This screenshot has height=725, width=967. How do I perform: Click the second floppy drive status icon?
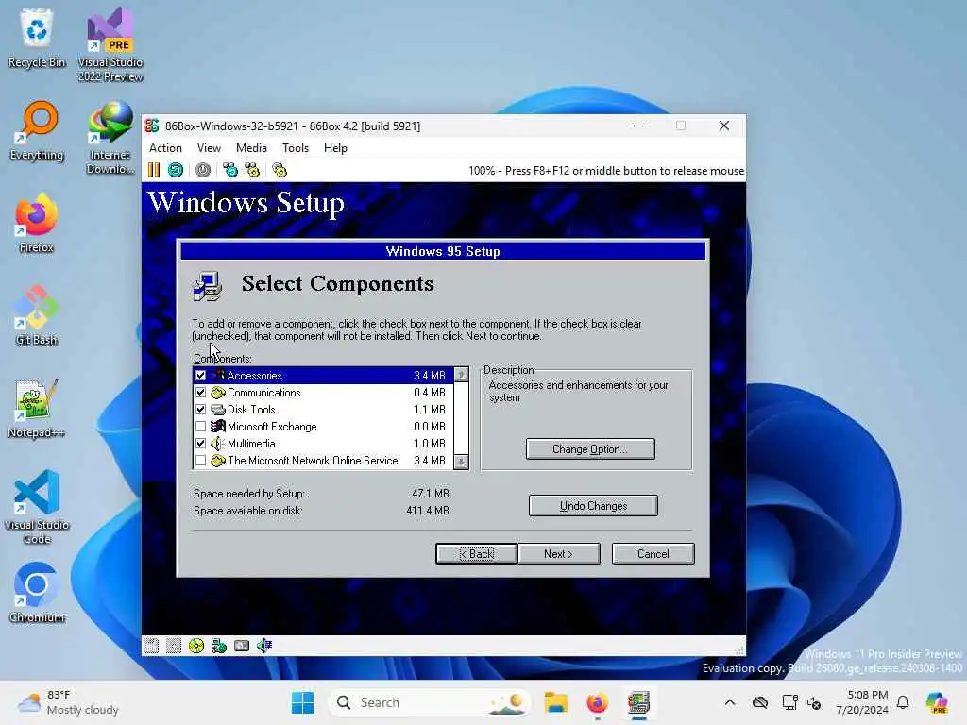pos(174,646)
